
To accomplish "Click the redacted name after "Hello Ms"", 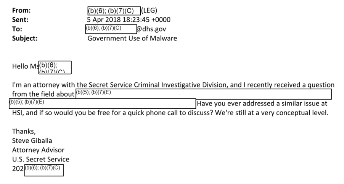I will click(55, 67).
